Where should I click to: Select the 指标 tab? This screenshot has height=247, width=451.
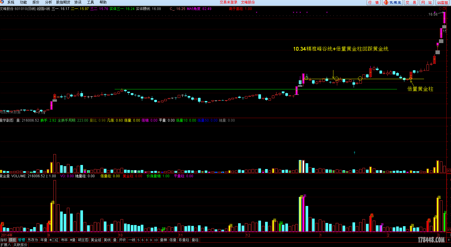point(4,240)
